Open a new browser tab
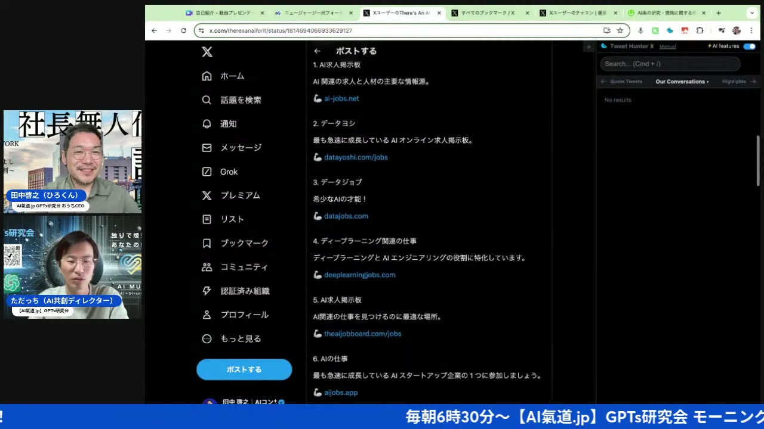764x429 pixels. [719, 13]
